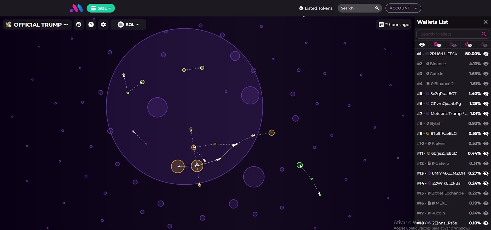Toggle visibility of wallet 8Tp9fF...eBzG
The width and height of the screenshot is (491, 230).
(x=486, y=134)
